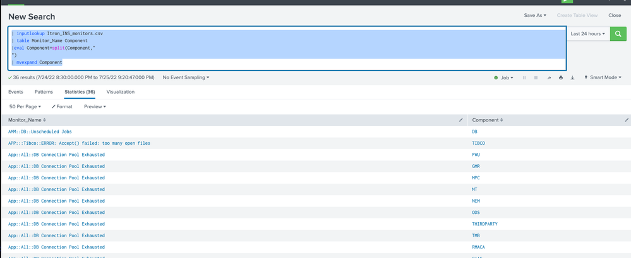
Task: Click pencil edit icon for Monitor_Name column
Action: tap(461, 120)
